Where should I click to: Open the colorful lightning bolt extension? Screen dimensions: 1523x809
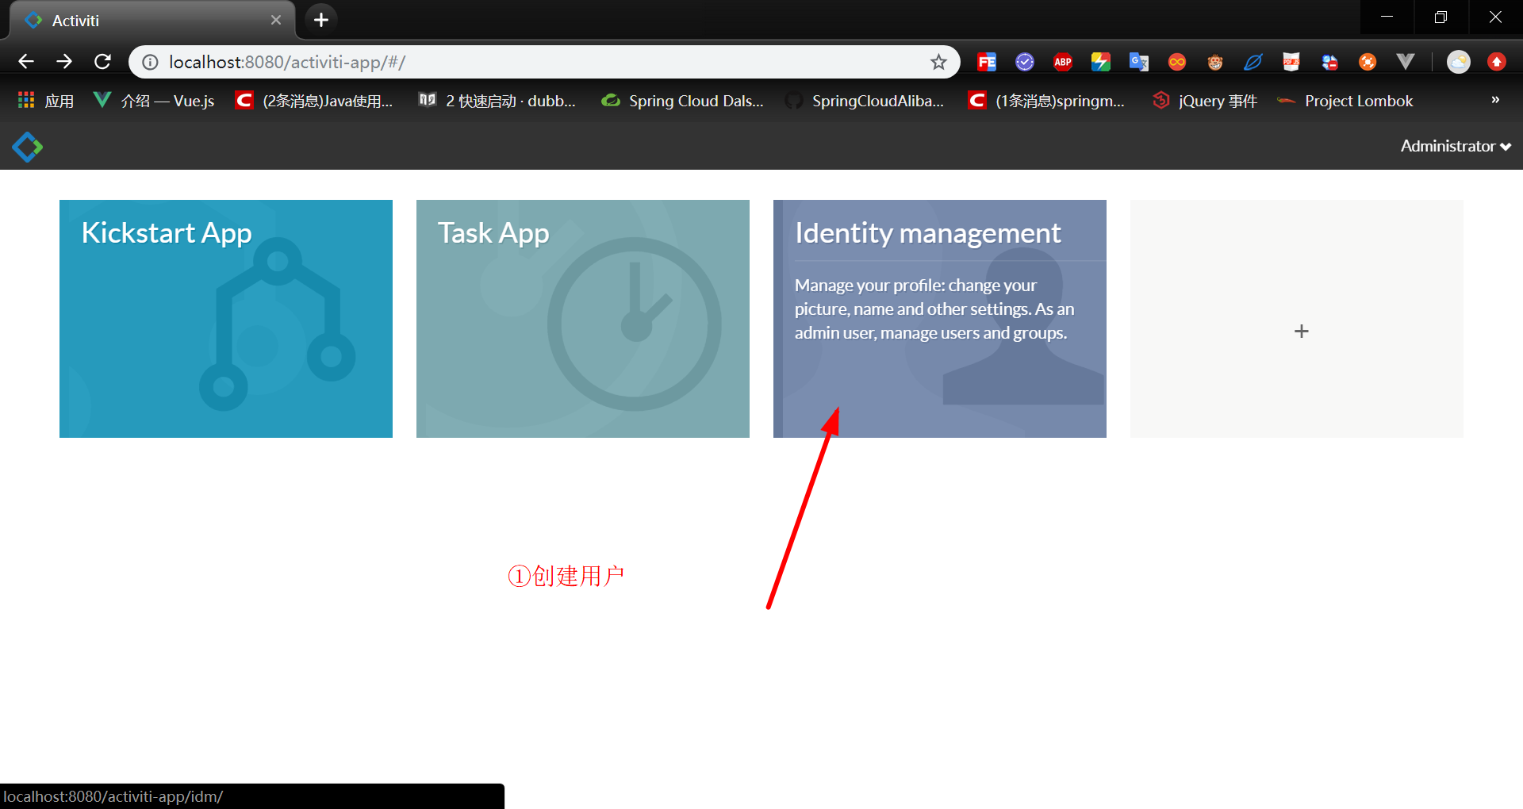point(1101,62)
